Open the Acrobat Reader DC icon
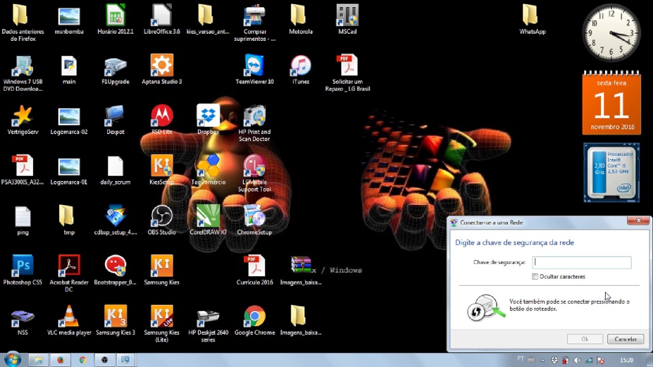The width and height of the screenshot is (653, 367). coord(69,273)
